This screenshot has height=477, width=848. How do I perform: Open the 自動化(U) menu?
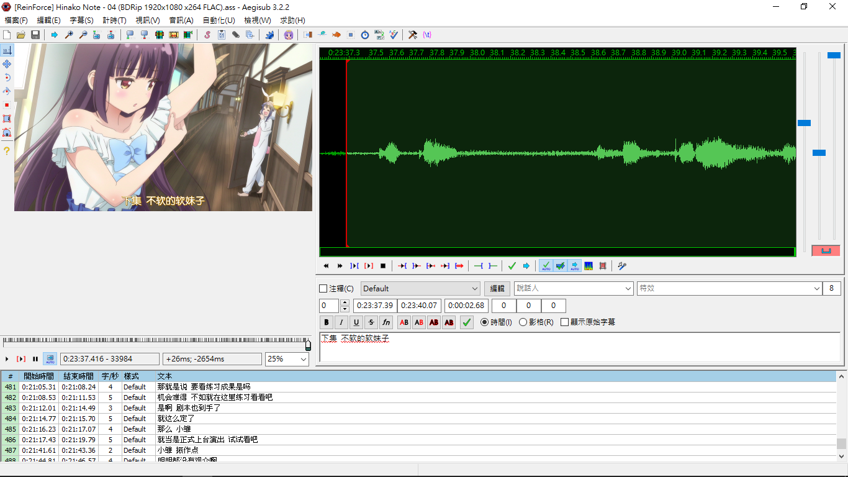pos(219,20)
